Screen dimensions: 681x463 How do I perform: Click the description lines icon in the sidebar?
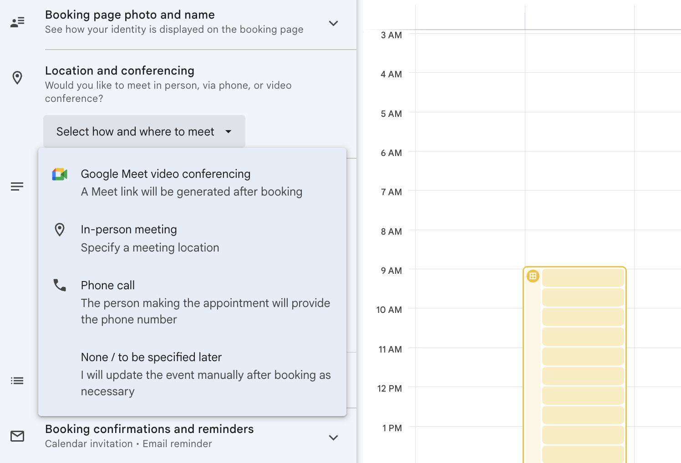pyautogui.click(x=17, y=186)
